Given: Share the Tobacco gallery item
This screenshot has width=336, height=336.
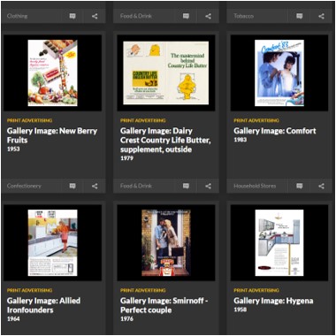Looking at the screenshot, I should pyautogui.click(x=322, y=16).
